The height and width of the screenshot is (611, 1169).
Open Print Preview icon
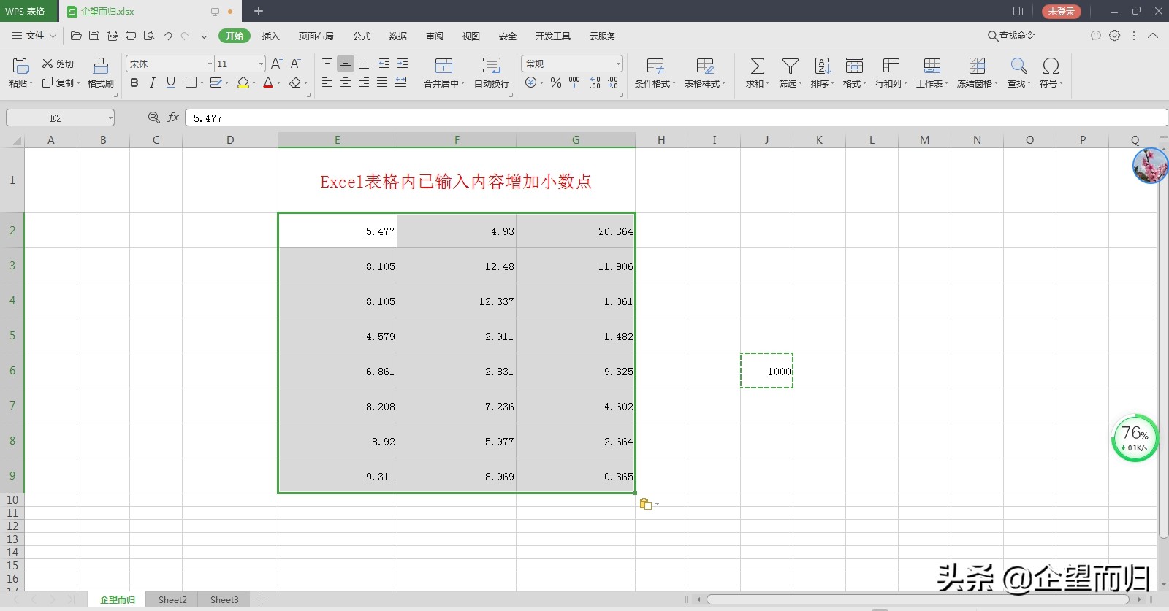(x=149, y=36)
